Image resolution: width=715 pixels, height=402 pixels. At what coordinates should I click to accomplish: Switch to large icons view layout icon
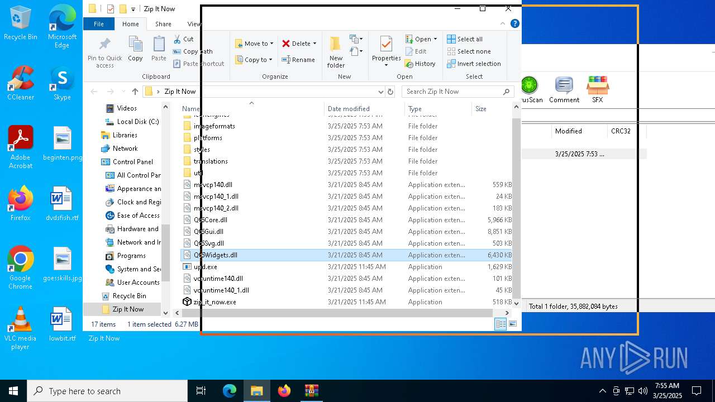coord(512,324)
